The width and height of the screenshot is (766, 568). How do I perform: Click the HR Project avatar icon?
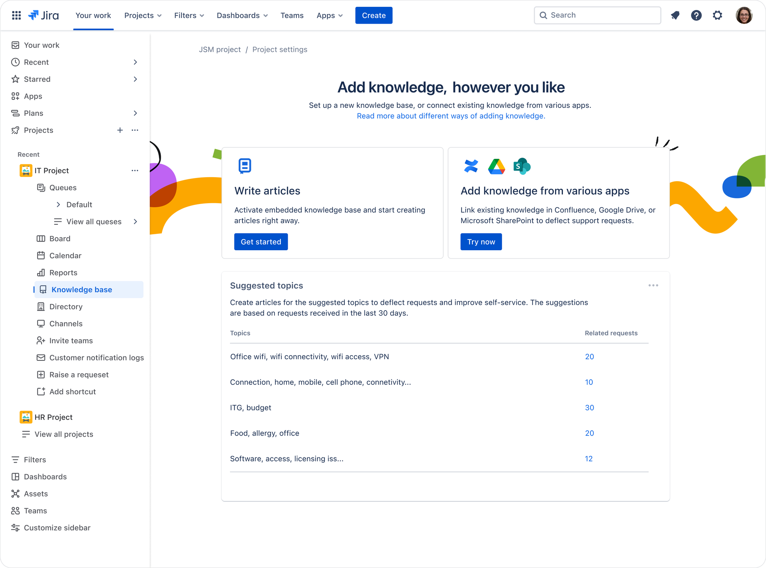(26, 417)
